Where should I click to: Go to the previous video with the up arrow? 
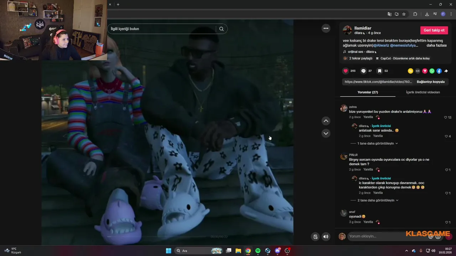pyautogui.click(x=326, y=121)
